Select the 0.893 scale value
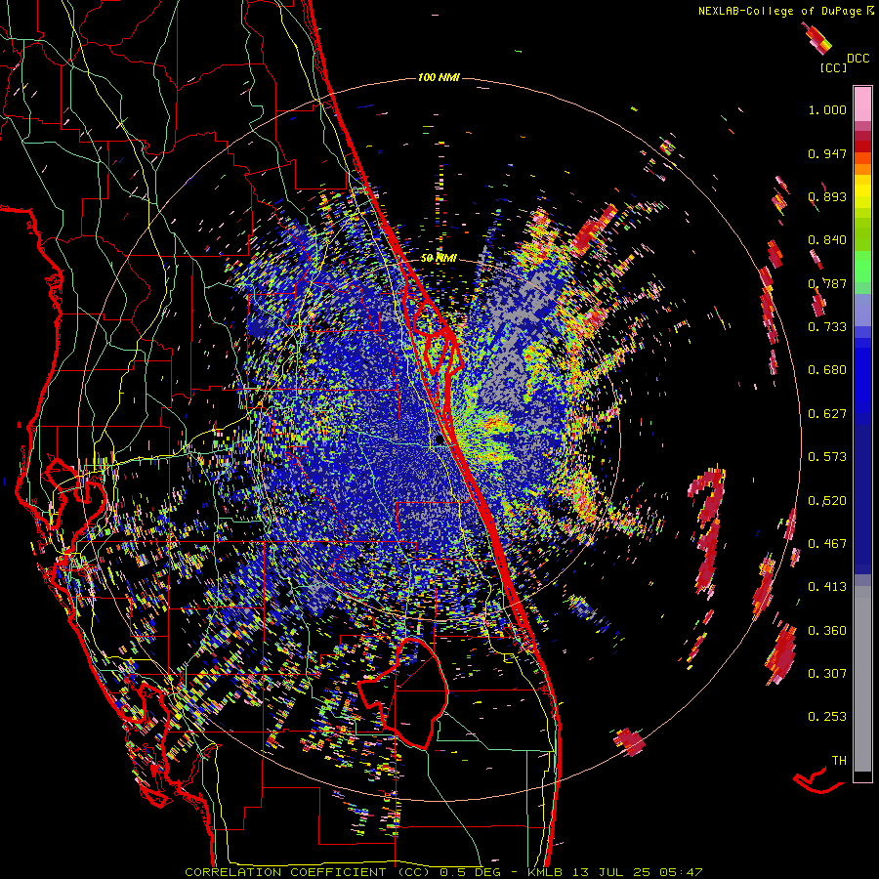The height and width of the screenshot is (879, 879). click(x=827, y=196)
